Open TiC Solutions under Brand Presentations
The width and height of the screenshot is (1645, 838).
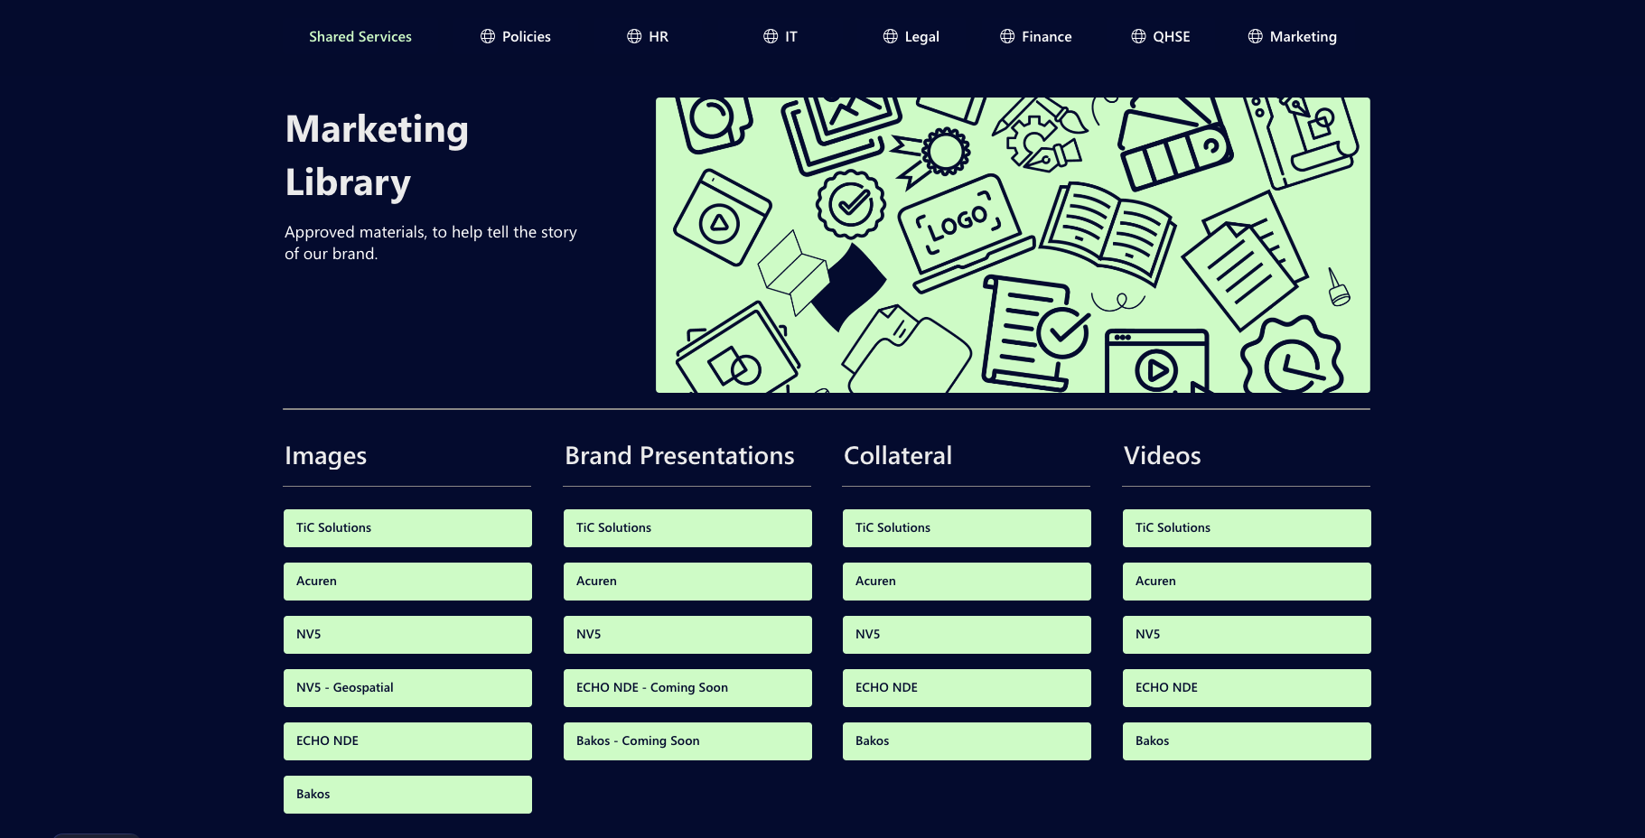click(687, 528)
